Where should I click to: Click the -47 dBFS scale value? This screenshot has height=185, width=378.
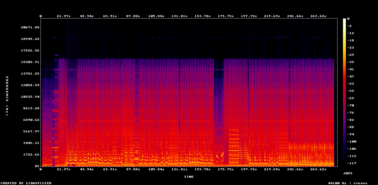click(350, 76)
